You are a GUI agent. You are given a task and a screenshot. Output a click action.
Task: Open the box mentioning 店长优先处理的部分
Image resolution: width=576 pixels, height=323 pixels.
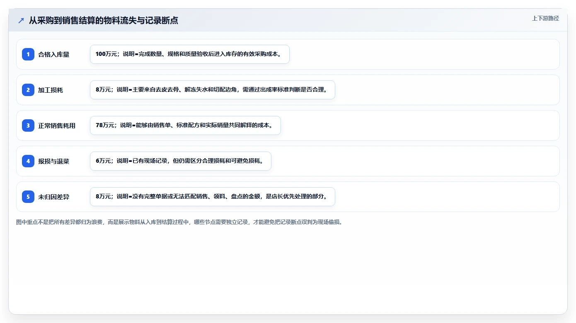tap(213, 197)
